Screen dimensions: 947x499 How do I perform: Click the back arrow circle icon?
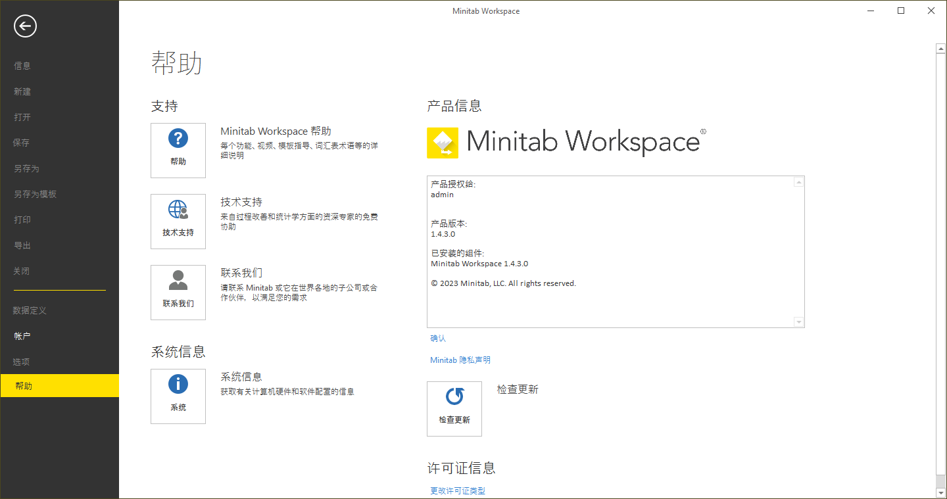tap(25, 26)
